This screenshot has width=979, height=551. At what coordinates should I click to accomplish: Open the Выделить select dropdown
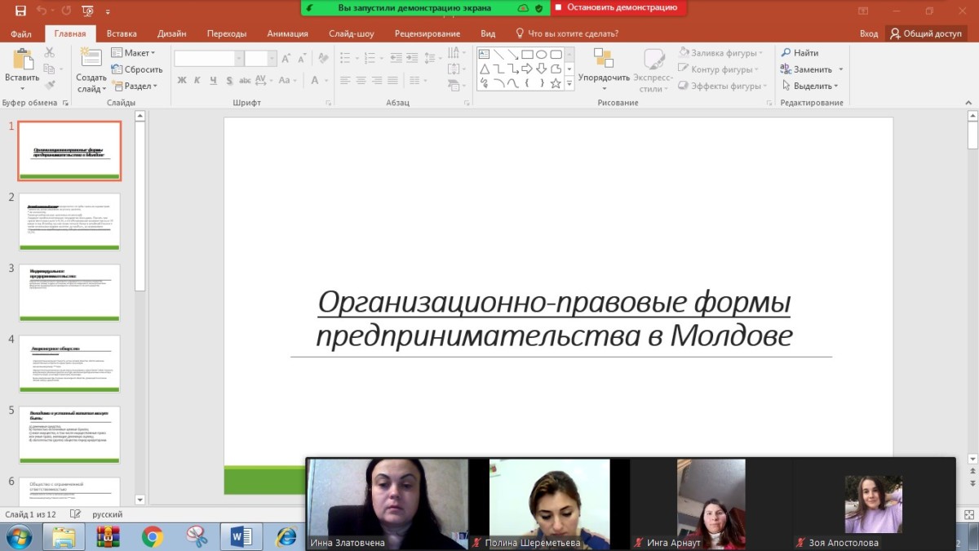click(808, 86)
